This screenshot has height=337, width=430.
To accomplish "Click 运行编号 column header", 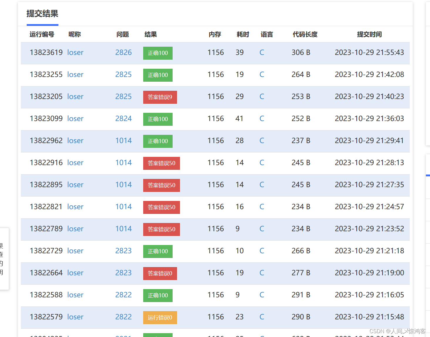I will 42,34.
